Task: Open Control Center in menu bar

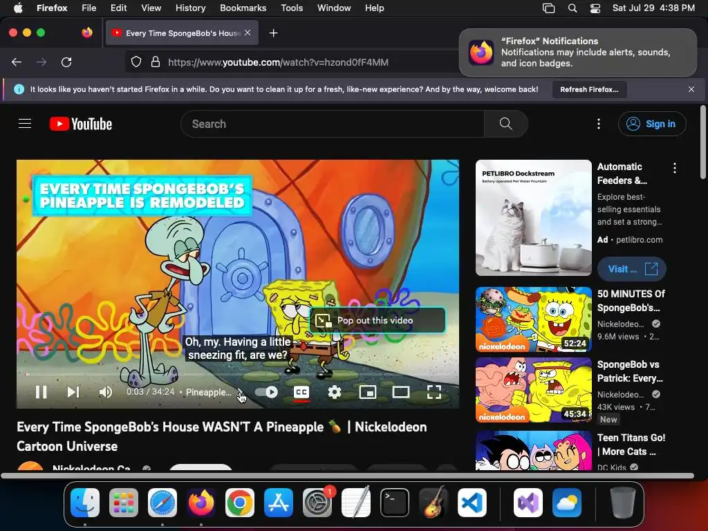Action: point(595,8)
